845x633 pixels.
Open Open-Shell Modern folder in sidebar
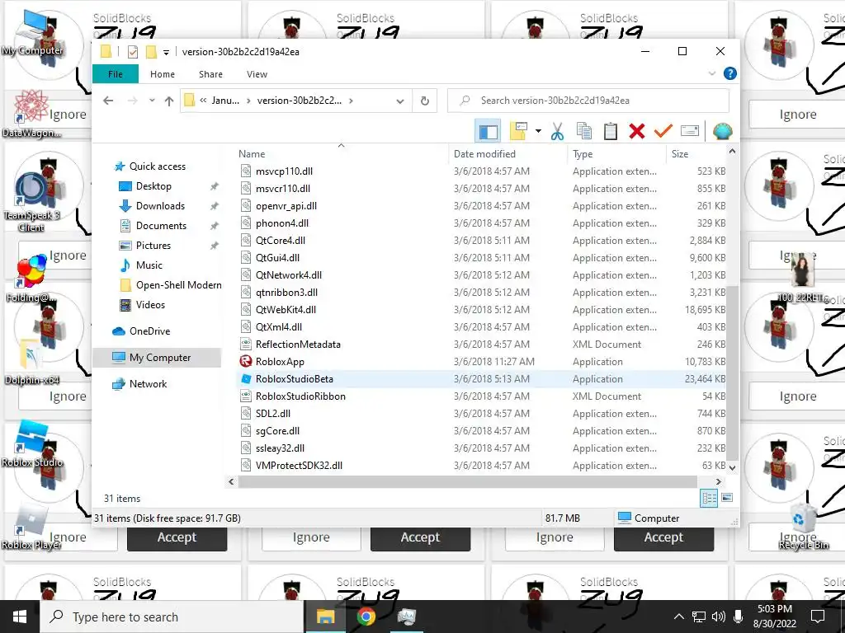(x=178, y=285)
